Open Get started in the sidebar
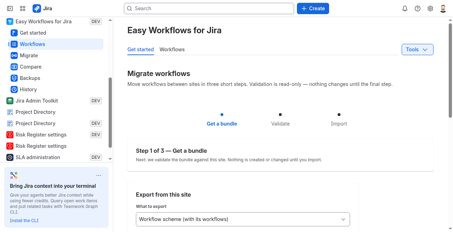This screenshot has width=453, height=232. pyautogui.click(x=56, y=33)
